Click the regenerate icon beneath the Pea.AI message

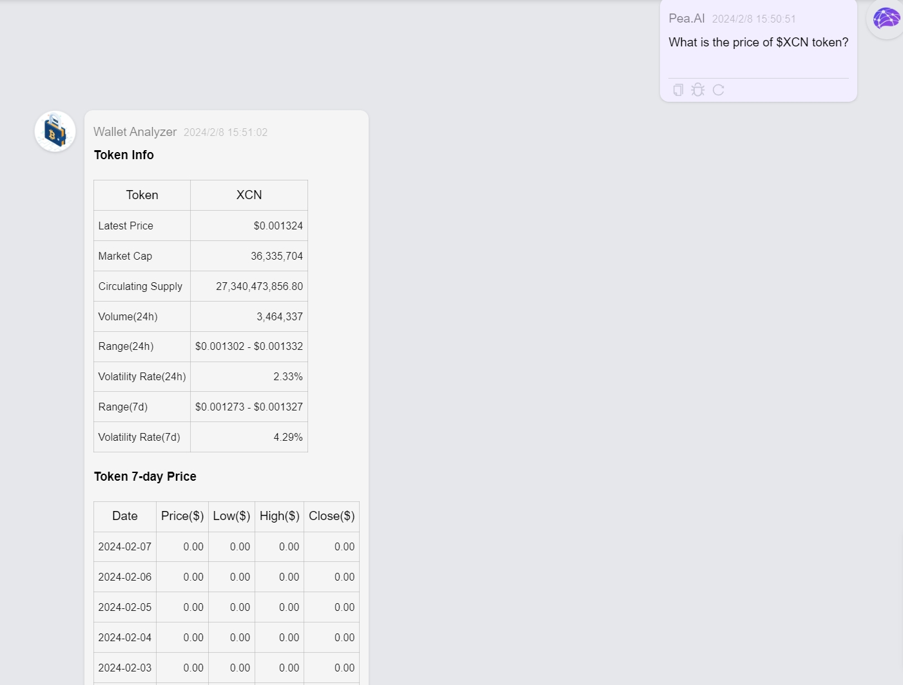tap(718, 90)
